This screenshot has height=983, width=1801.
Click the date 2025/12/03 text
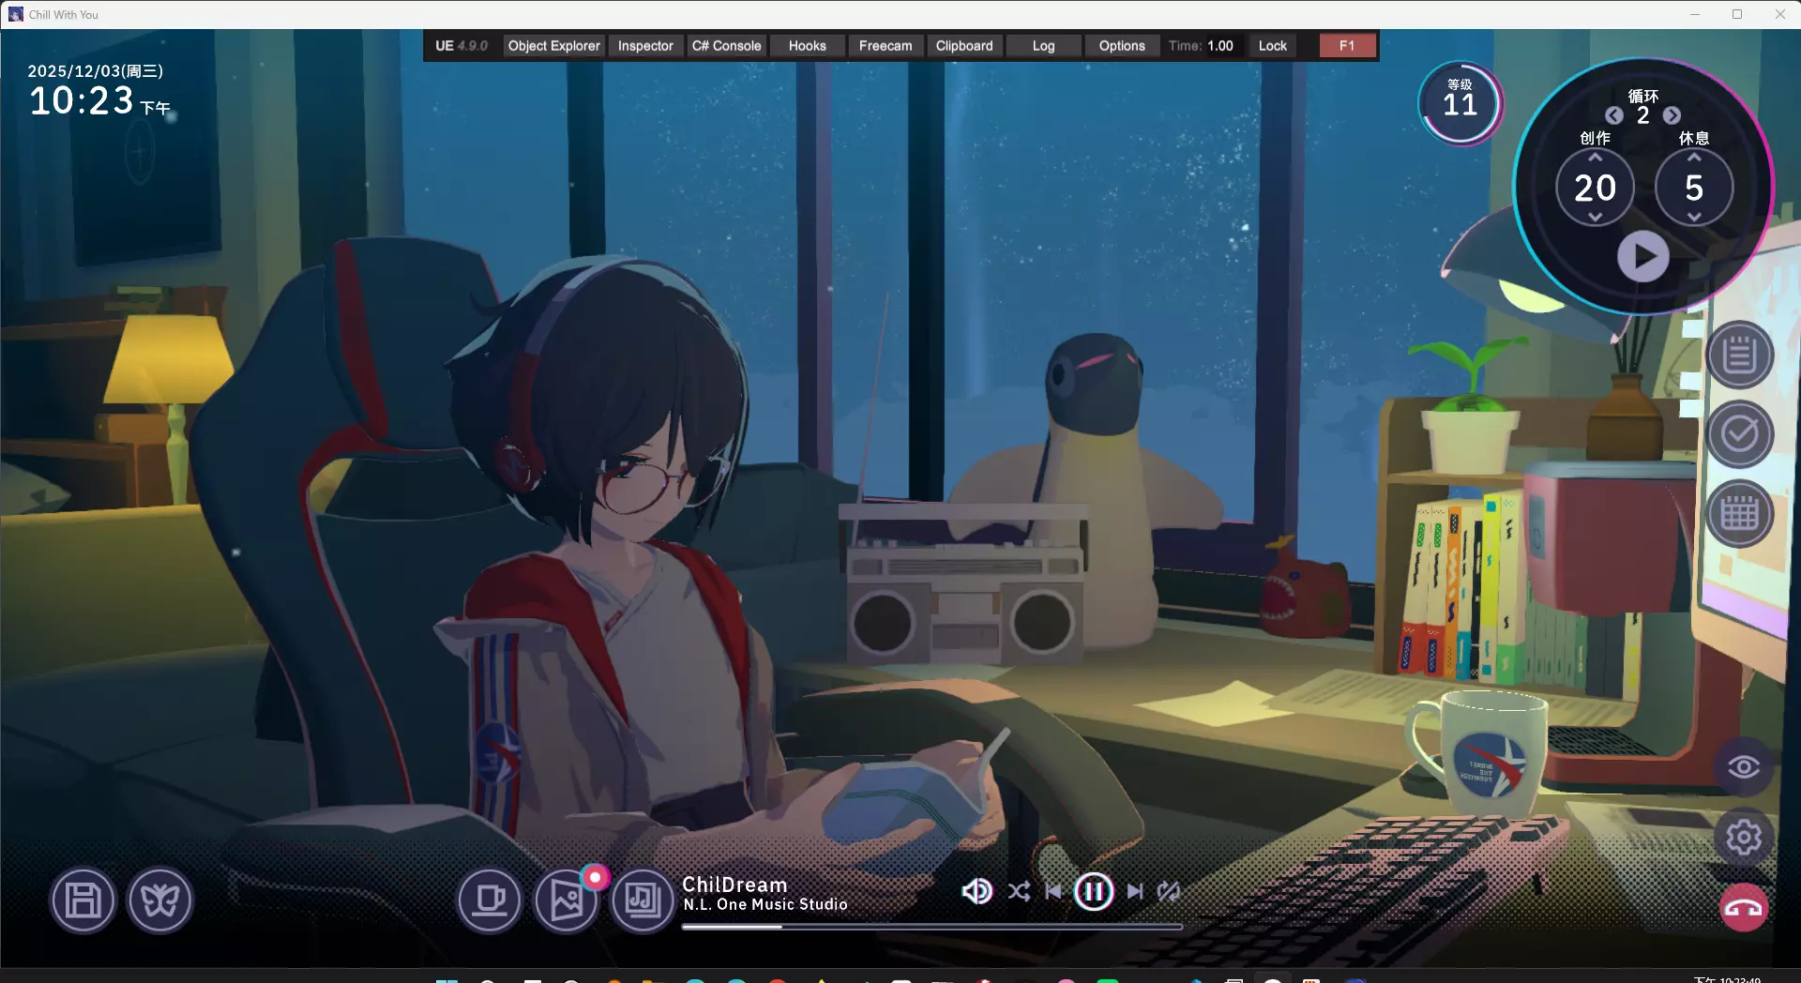click(96, 70)
